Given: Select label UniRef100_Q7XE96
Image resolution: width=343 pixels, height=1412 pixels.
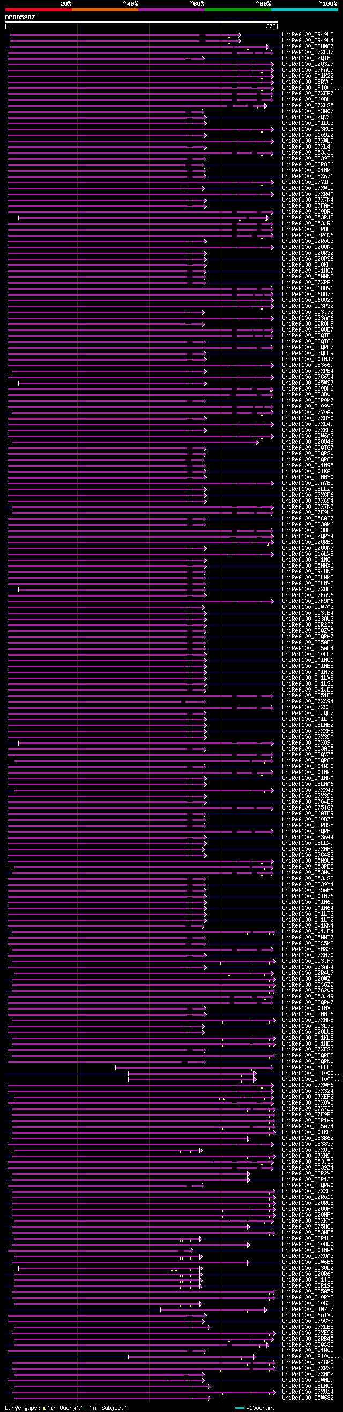Looking at the screenshot, I should click(x=308, y=1333).
